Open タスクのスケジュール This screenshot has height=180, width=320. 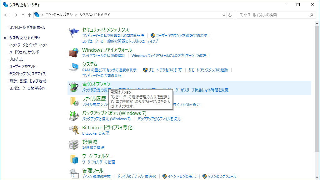[x=222, y=176]
